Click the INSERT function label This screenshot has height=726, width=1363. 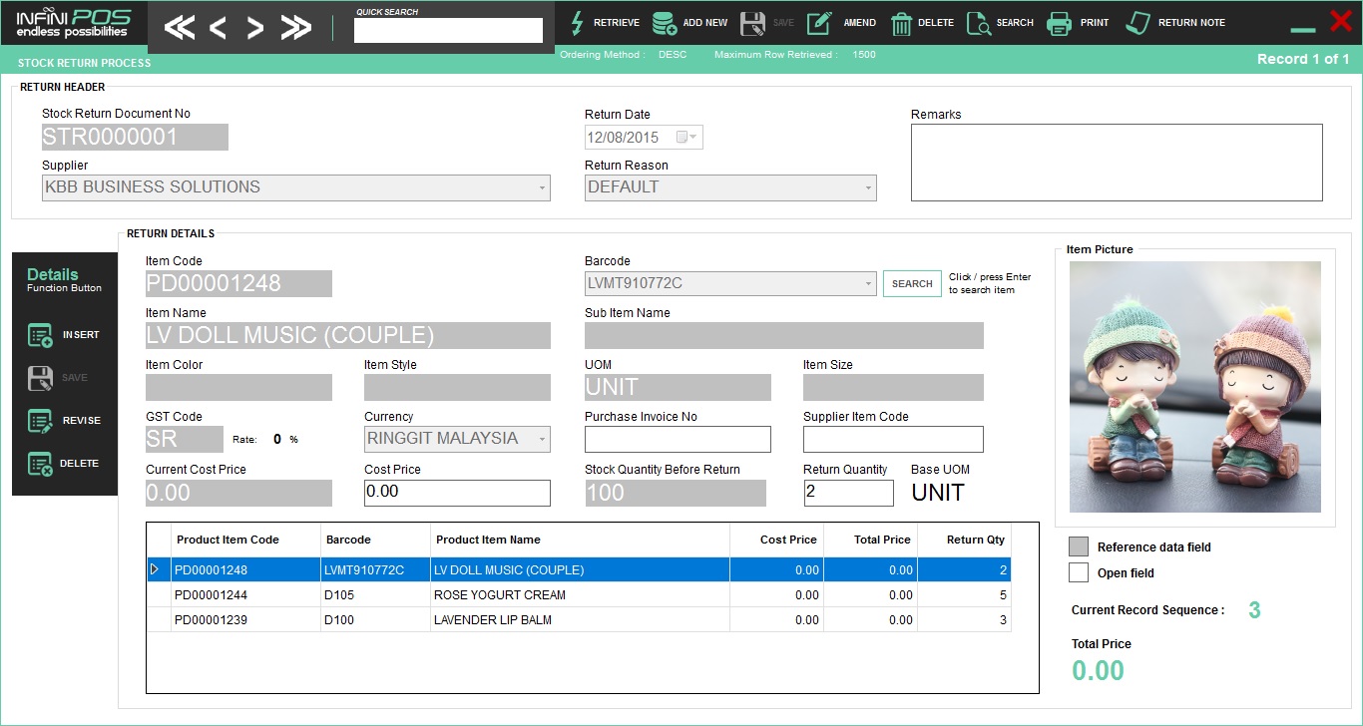(81, 335)
